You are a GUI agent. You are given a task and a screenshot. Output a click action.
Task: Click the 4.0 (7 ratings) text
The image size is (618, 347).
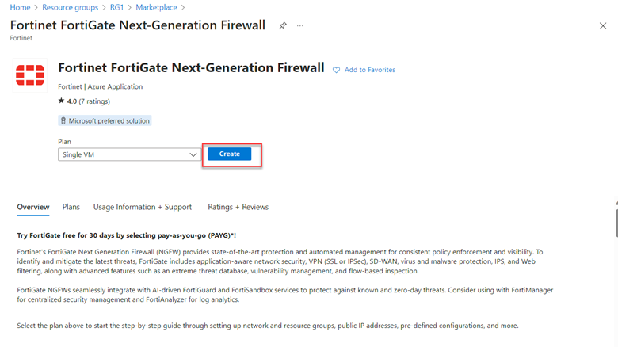point(89,101)
